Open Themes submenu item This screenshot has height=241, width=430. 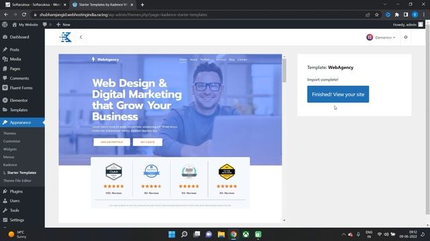pyautogui.click(x=9, y=133)
